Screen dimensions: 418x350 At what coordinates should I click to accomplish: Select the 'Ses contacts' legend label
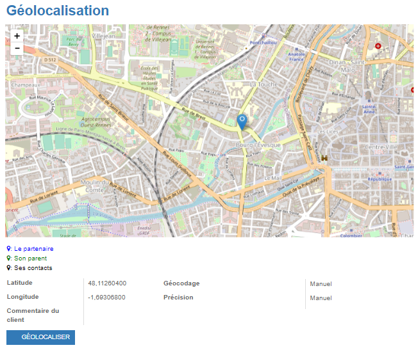33,267
